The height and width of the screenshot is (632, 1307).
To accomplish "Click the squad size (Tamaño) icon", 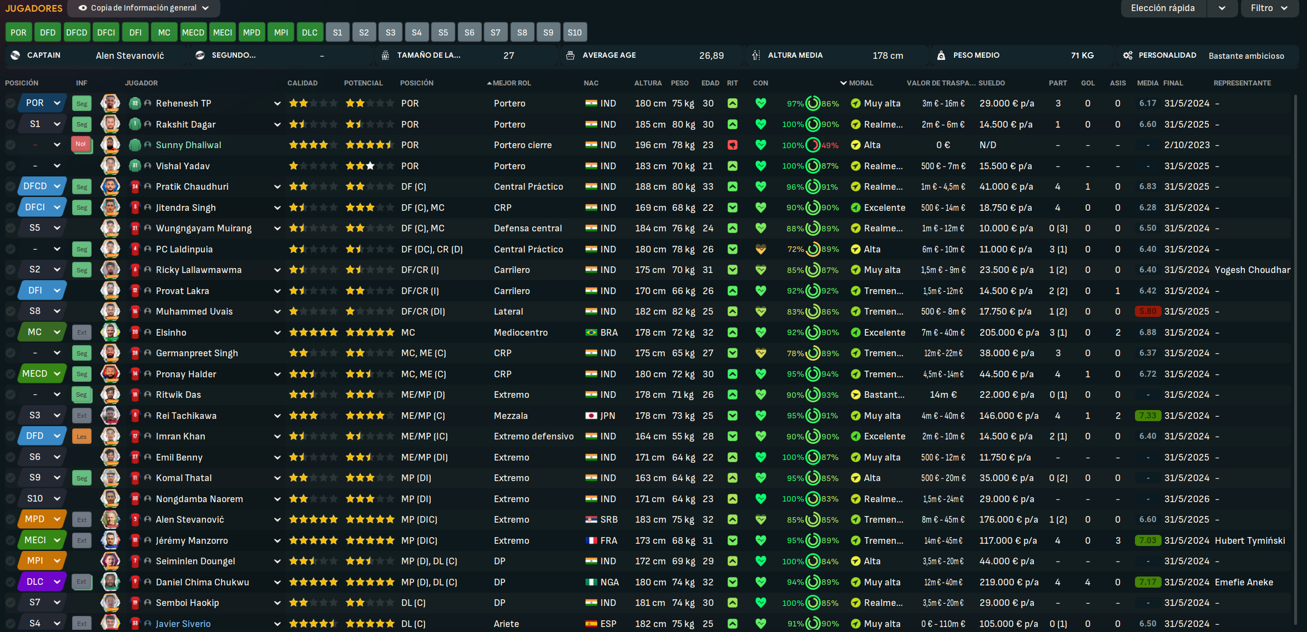I will point(385,55).
